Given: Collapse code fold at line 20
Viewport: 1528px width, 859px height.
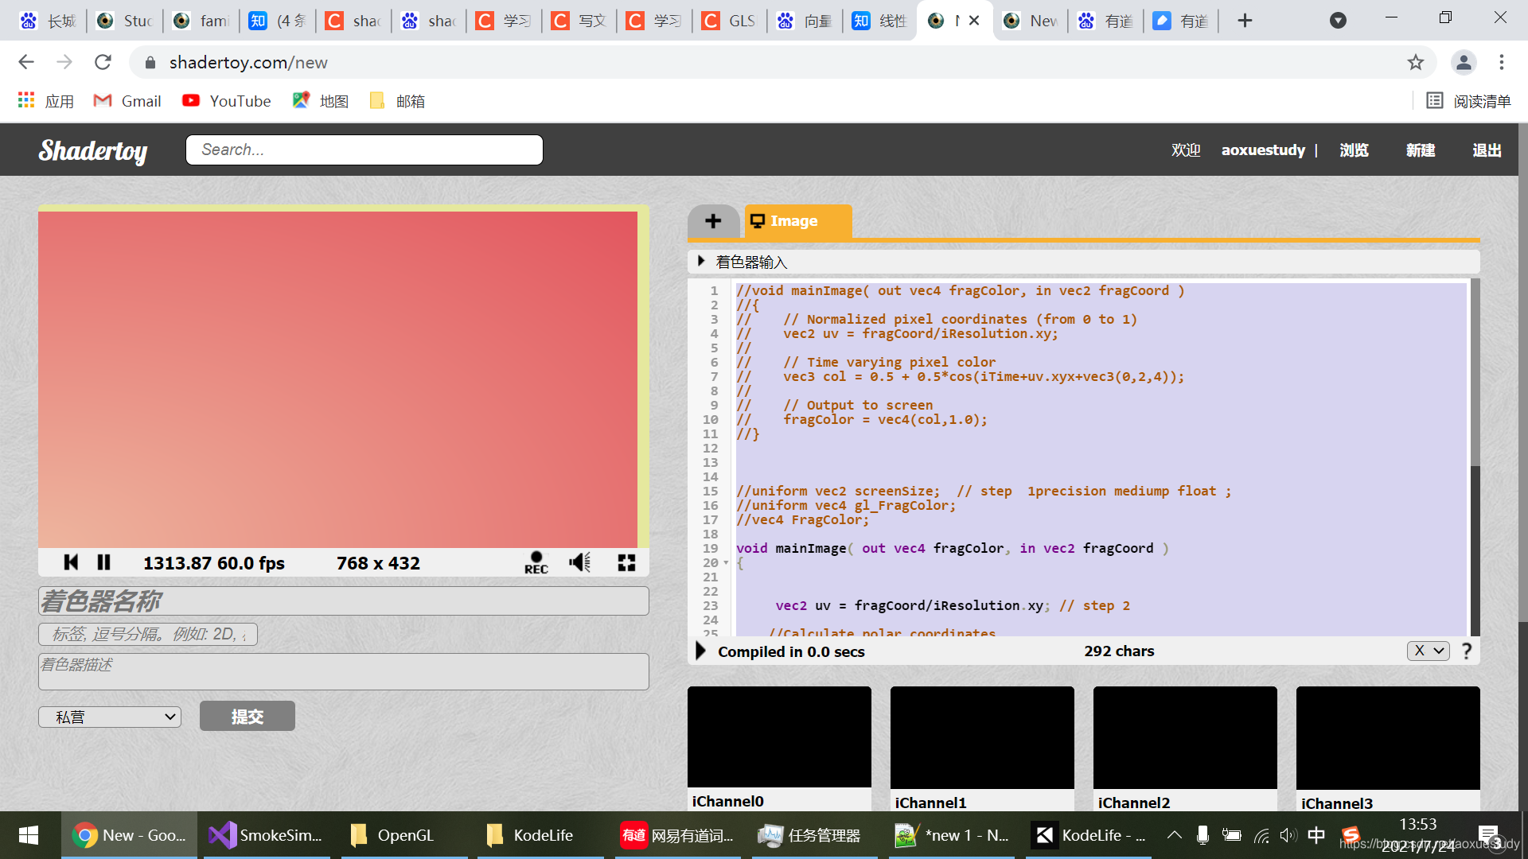Looking at the screenshot, I should coord(726,563).
